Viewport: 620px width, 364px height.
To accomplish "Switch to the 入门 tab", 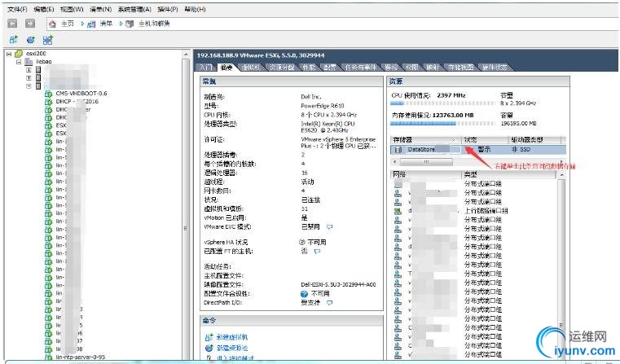I will (205, 68).
